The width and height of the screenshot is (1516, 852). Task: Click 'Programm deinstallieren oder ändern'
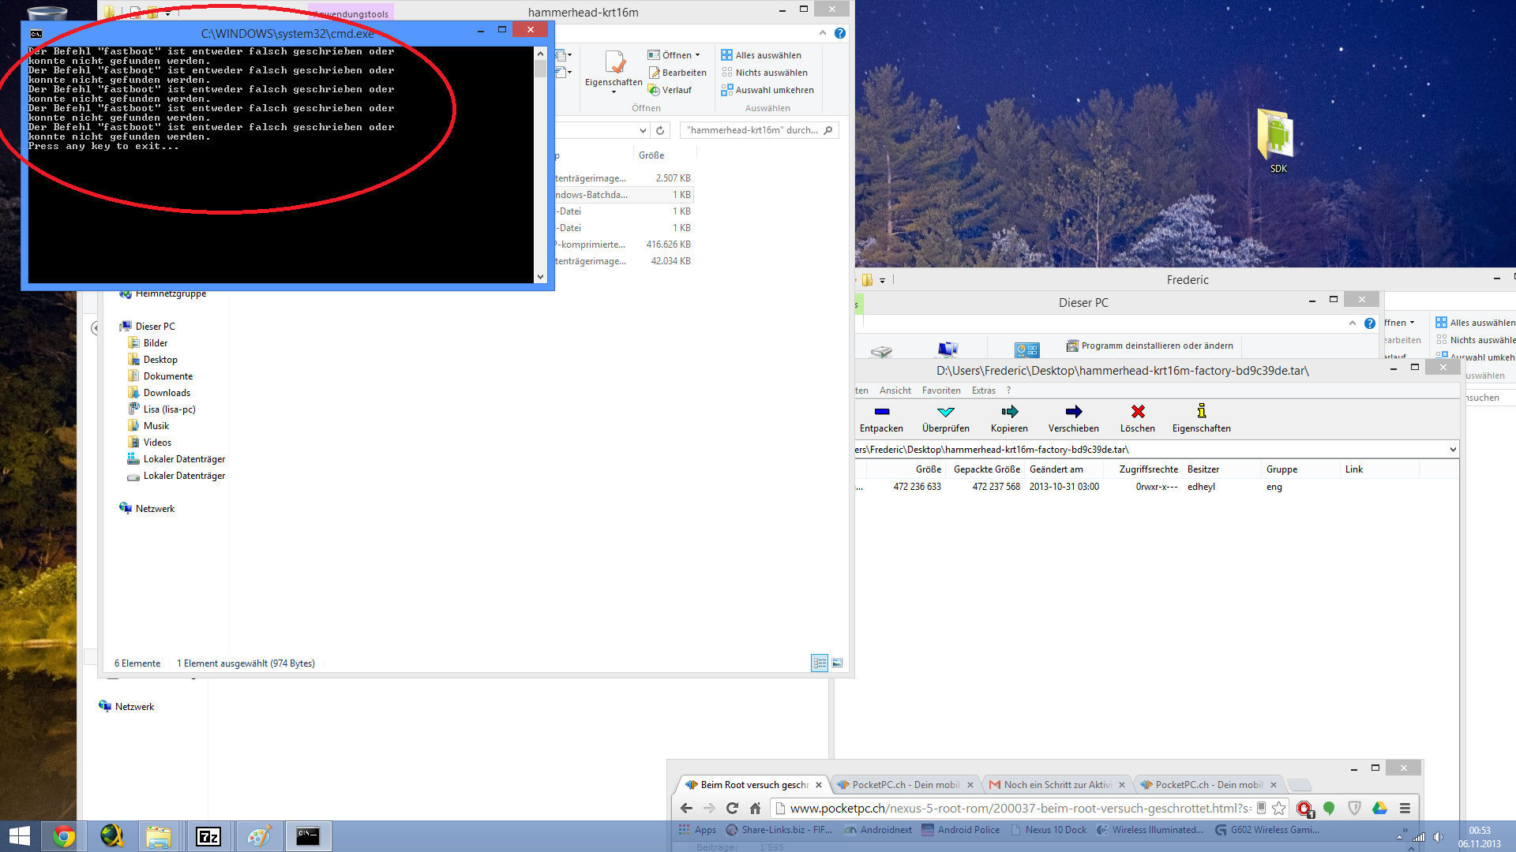click(x=1150, y=346)
